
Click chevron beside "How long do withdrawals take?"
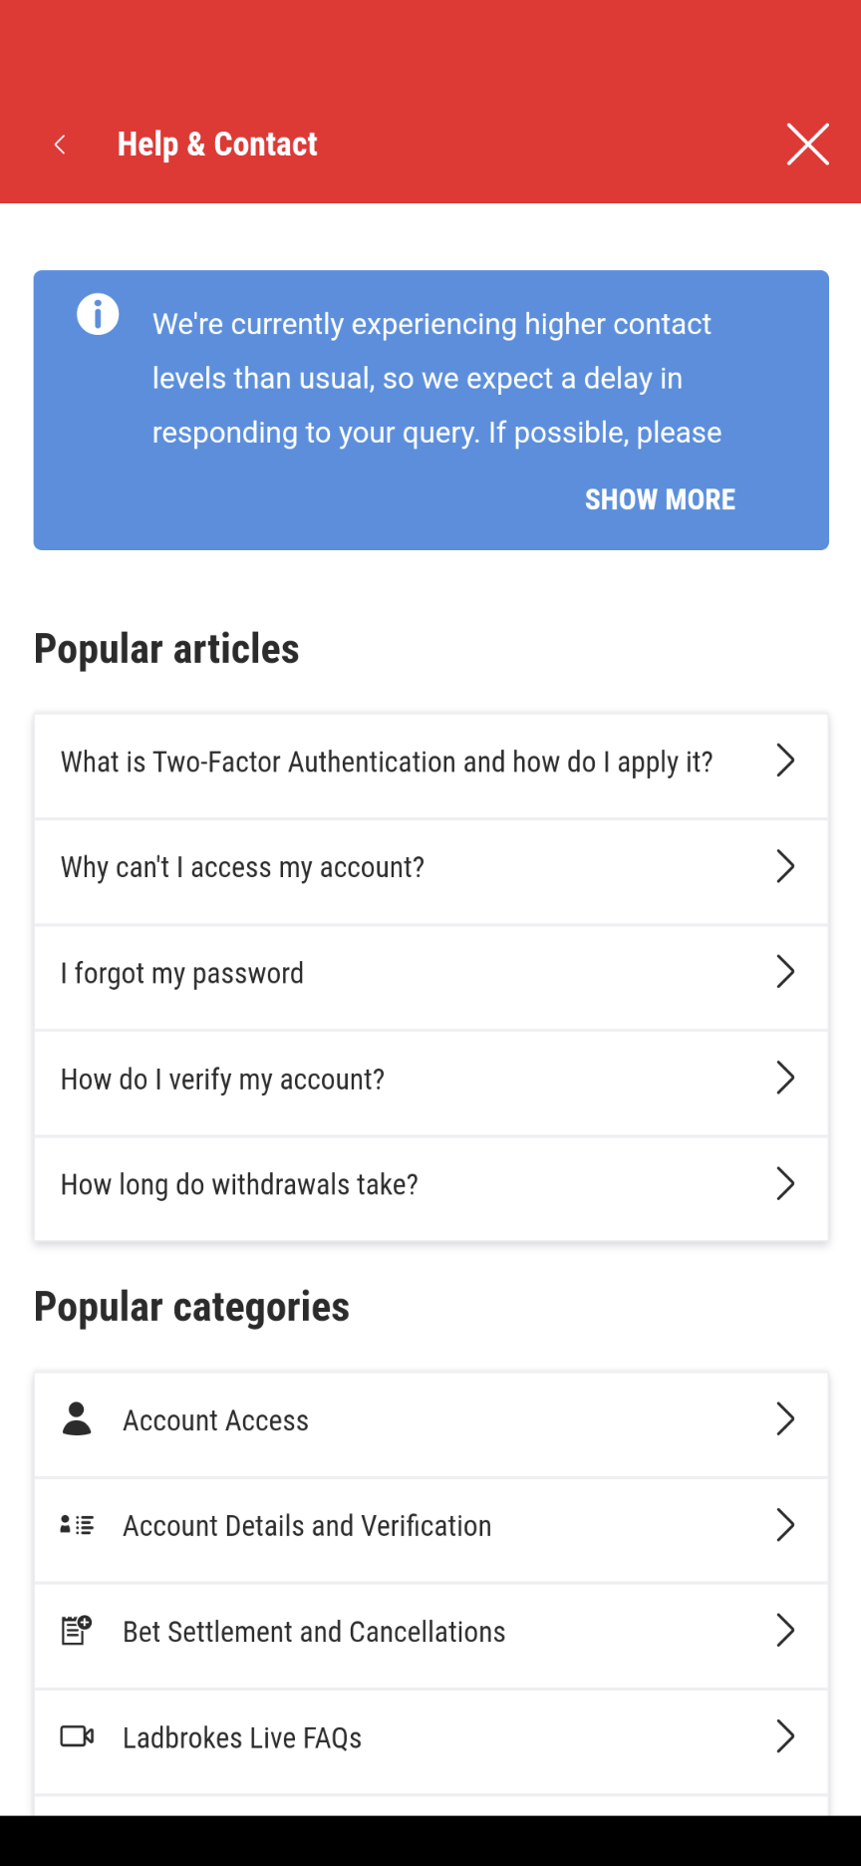pyautogui.click(x=785, y=1184)
